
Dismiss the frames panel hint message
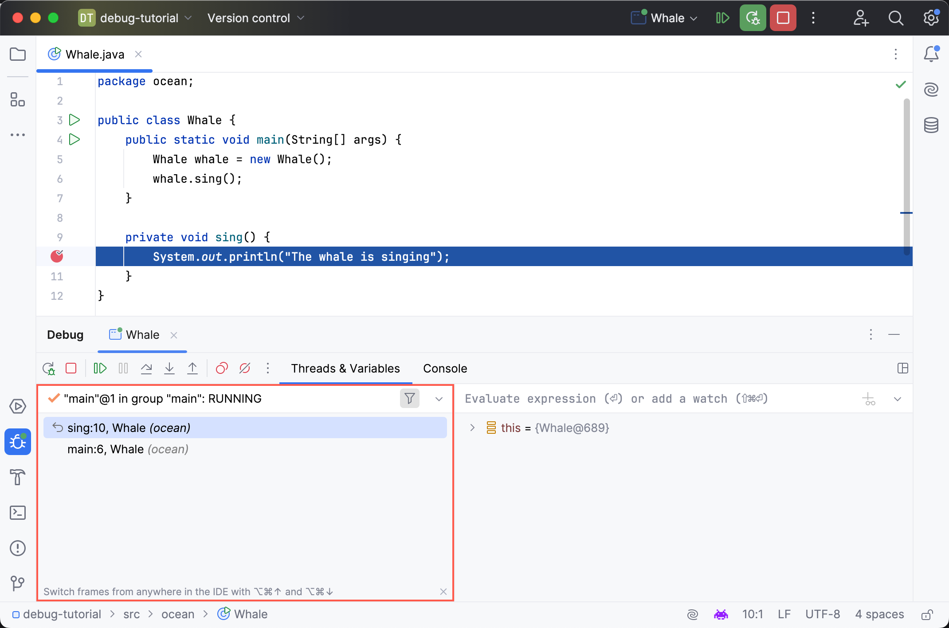pyautogui.click(x=443, y=592)
